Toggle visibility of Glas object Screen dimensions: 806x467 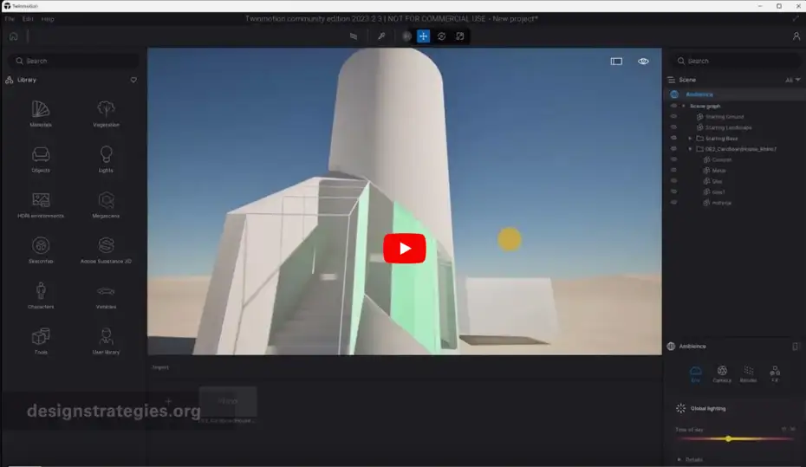tap(673, 181)
